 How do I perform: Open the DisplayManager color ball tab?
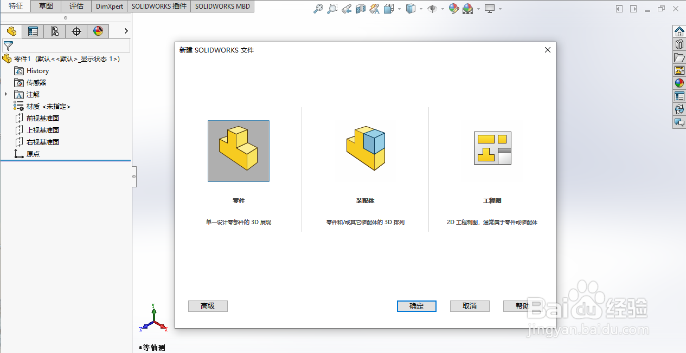[x=98, y=31]
